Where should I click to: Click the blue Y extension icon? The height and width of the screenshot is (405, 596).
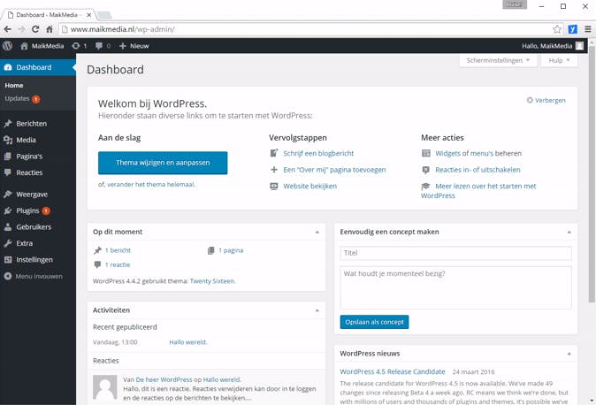point(572,29)
